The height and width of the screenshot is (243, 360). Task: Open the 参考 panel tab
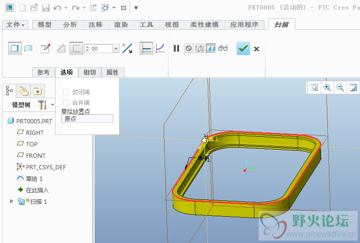click(43, 72)
